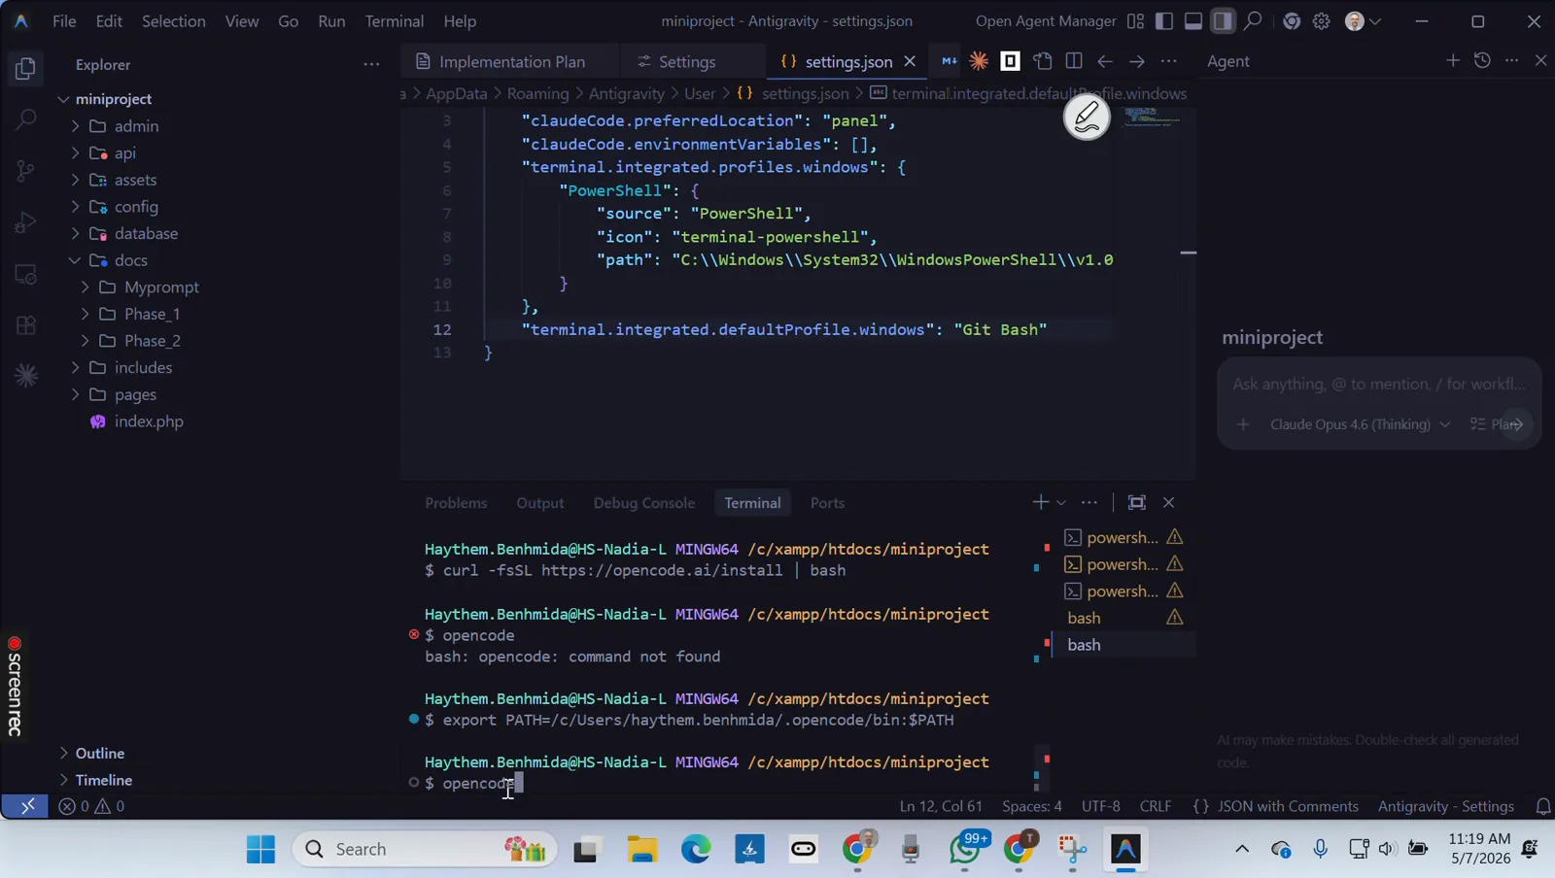Open the Extensions view in the activity bar
This screenshot has height=878, width=1555.
[26, 324]
